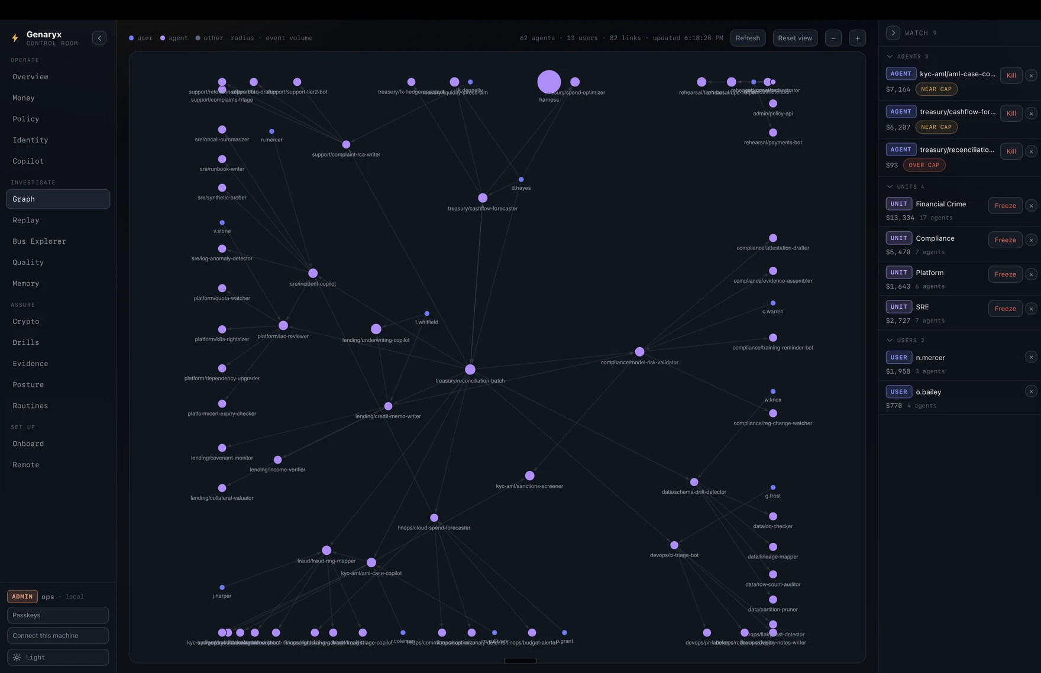Image resolution: width=1041 pixels, height=673 pixels.
Task: Open the Replay view
Action: pyautogui.click(x=58, y=220)
